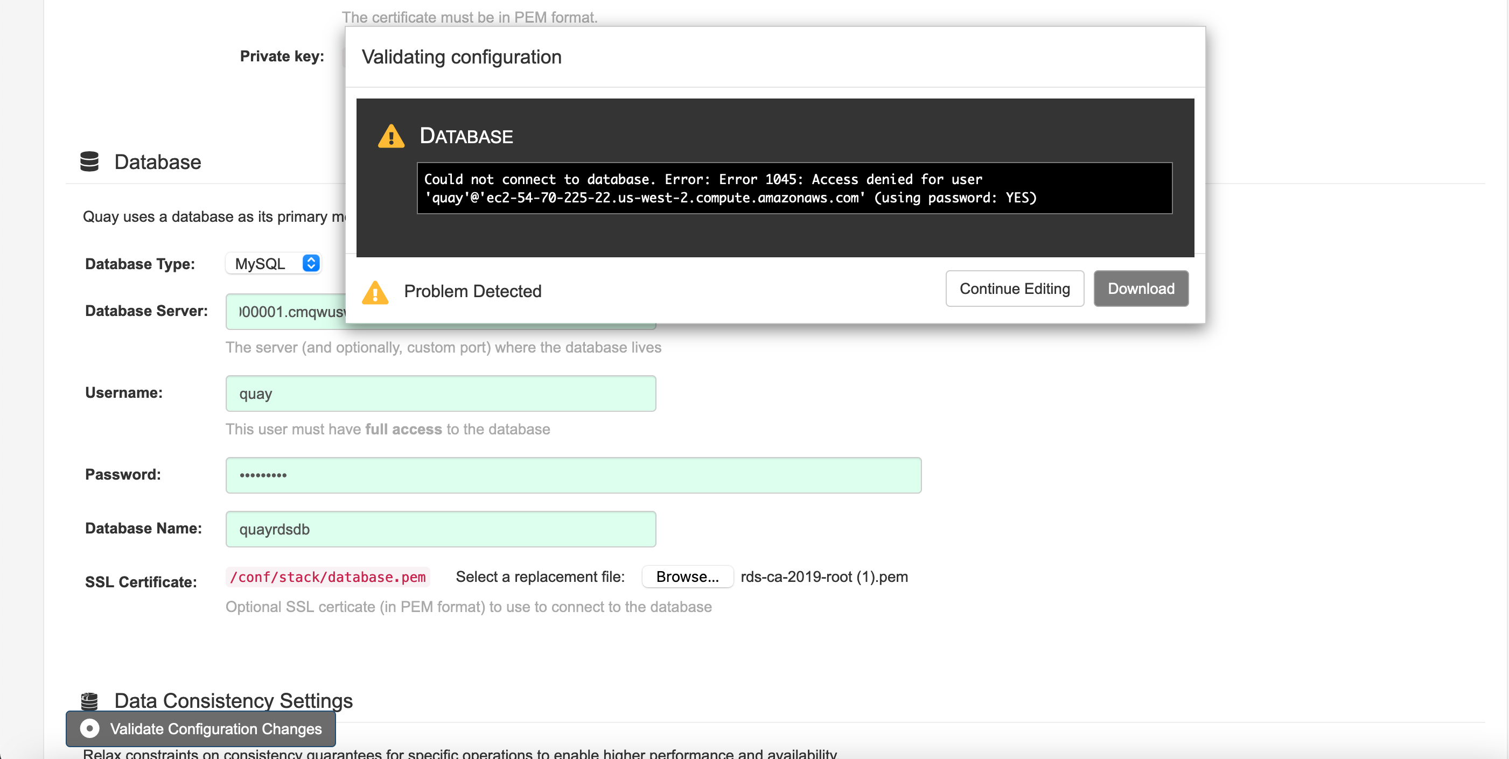This screenshot has width=1509, height=759.
Task: Click circle icon in Validate Configuration button
Action: 89,728
